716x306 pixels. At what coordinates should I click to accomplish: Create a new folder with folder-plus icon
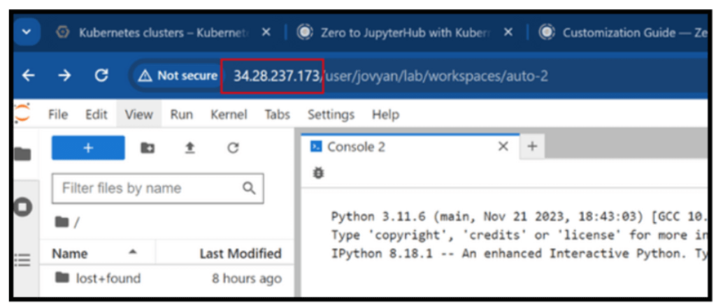coord(148,147)
